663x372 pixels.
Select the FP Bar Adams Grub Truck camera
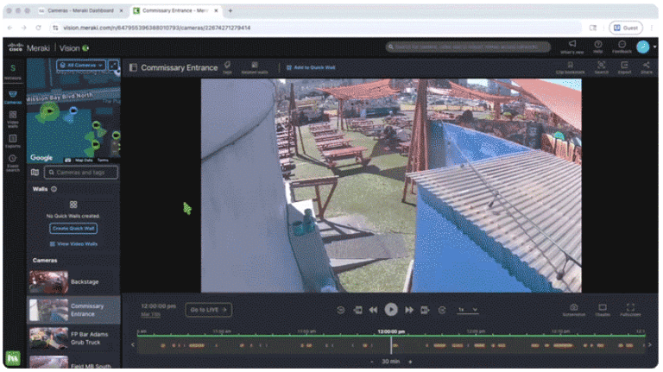(x=73, y=338)
